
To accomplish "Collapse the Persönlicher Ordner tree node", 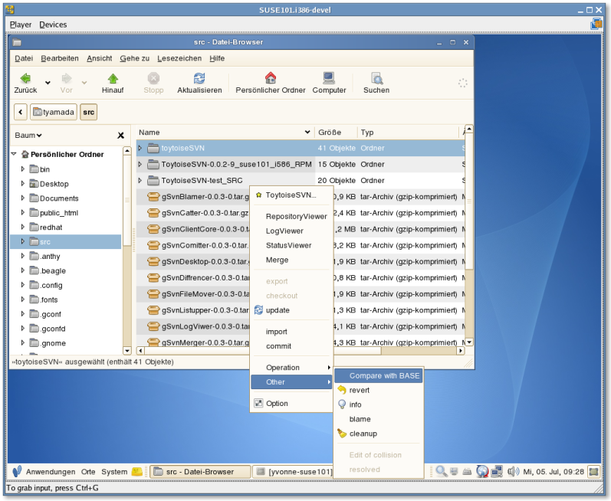I will pos(14,154).
